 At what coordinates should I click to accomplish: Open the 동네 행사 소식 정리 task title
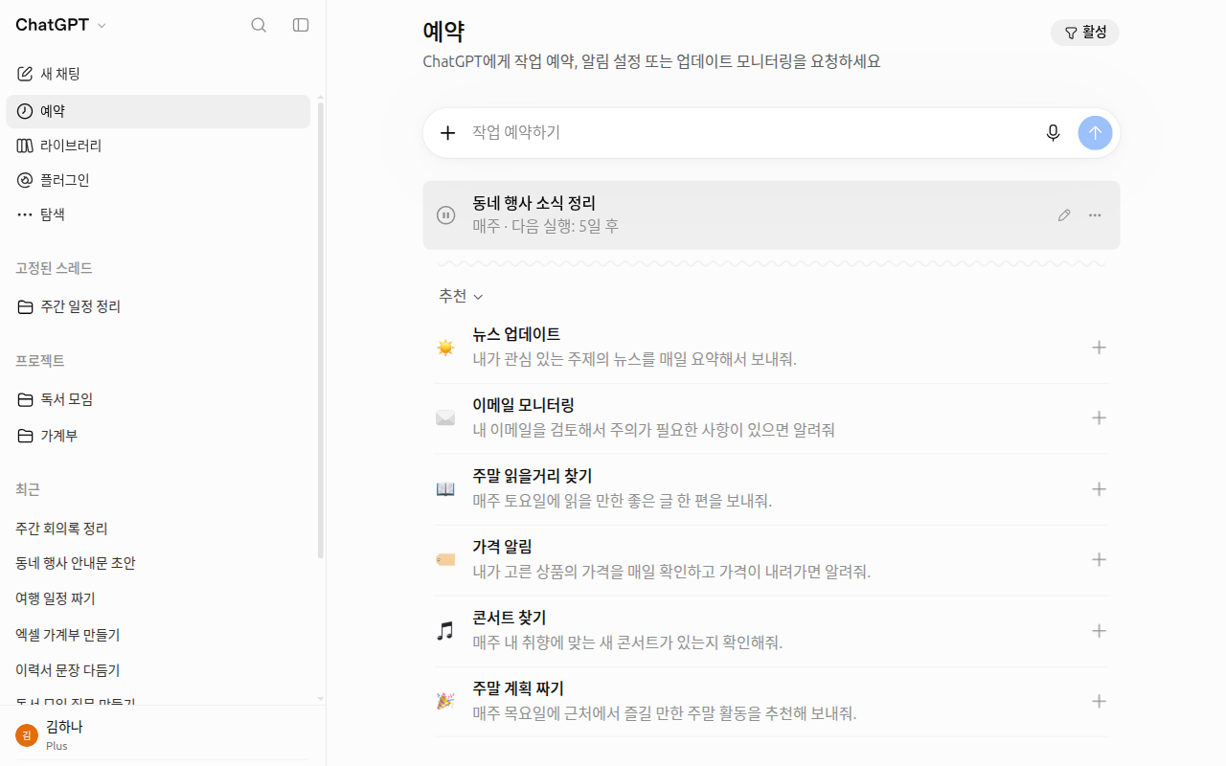pyautogui.click(x=534, y=203)
